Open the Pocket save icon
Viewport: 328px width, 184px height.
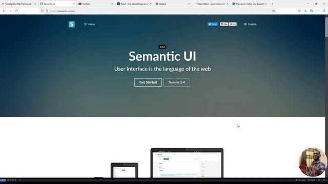[x=299, y=11]
